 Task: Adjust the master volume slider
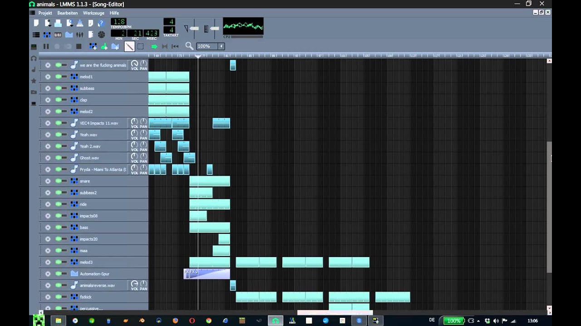(194, 29)
